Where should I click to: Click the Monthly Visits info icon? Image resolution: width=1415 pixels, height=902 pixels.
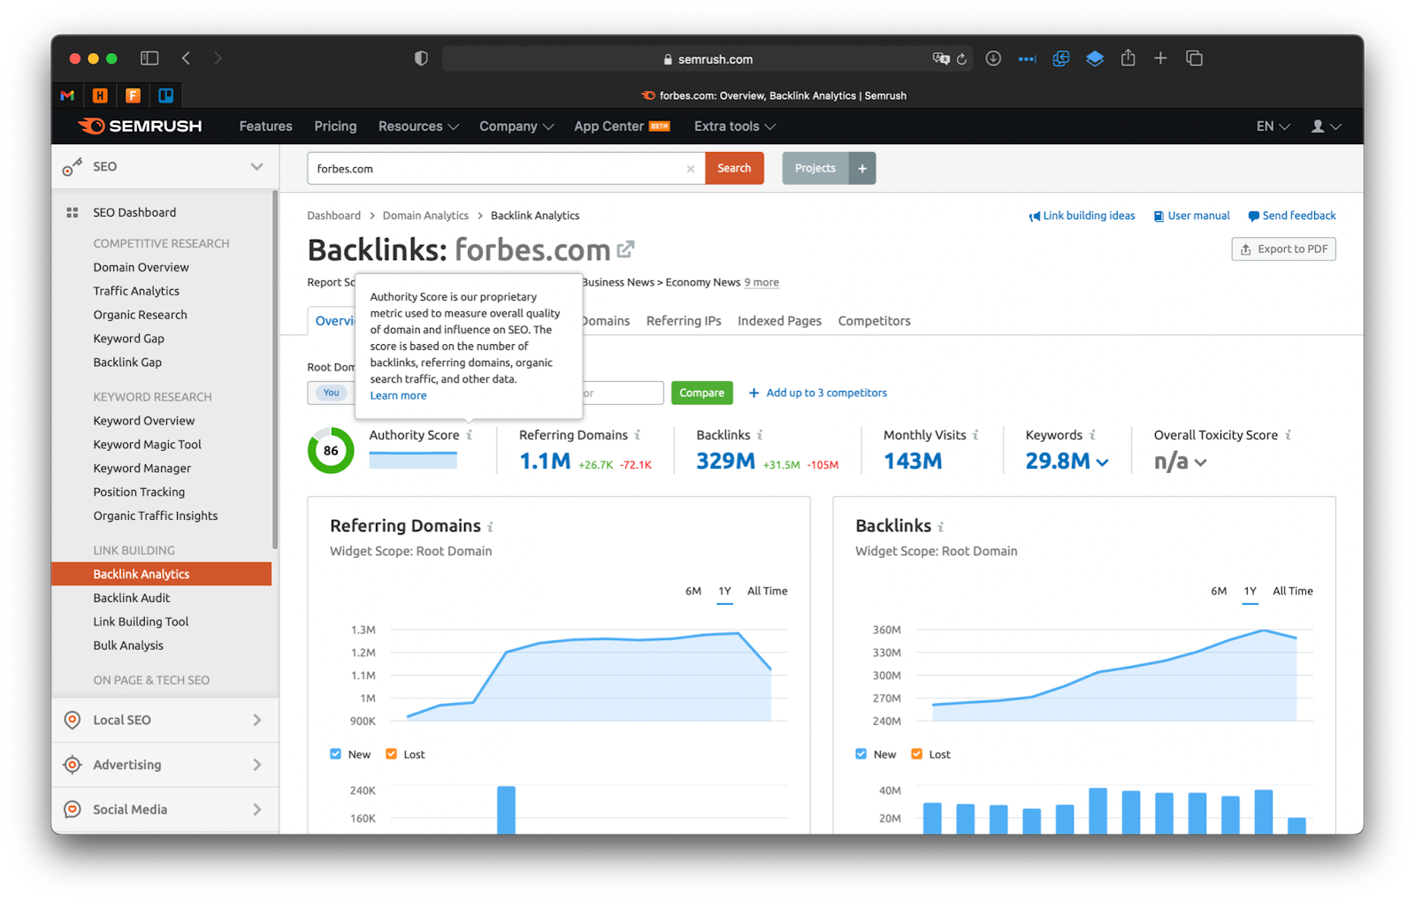click(x=975, y=435)
